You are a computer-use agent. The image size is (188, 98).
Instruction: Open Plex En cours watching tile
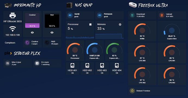[x=47, y=63]
